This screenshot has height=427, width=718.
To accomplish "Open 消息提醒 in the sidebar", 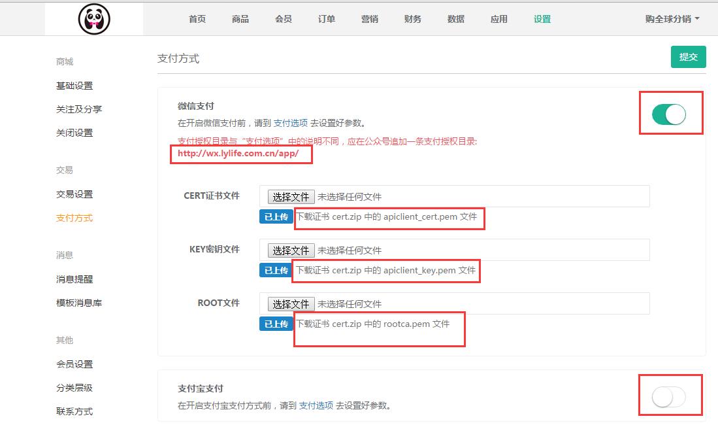I will 74,279.
